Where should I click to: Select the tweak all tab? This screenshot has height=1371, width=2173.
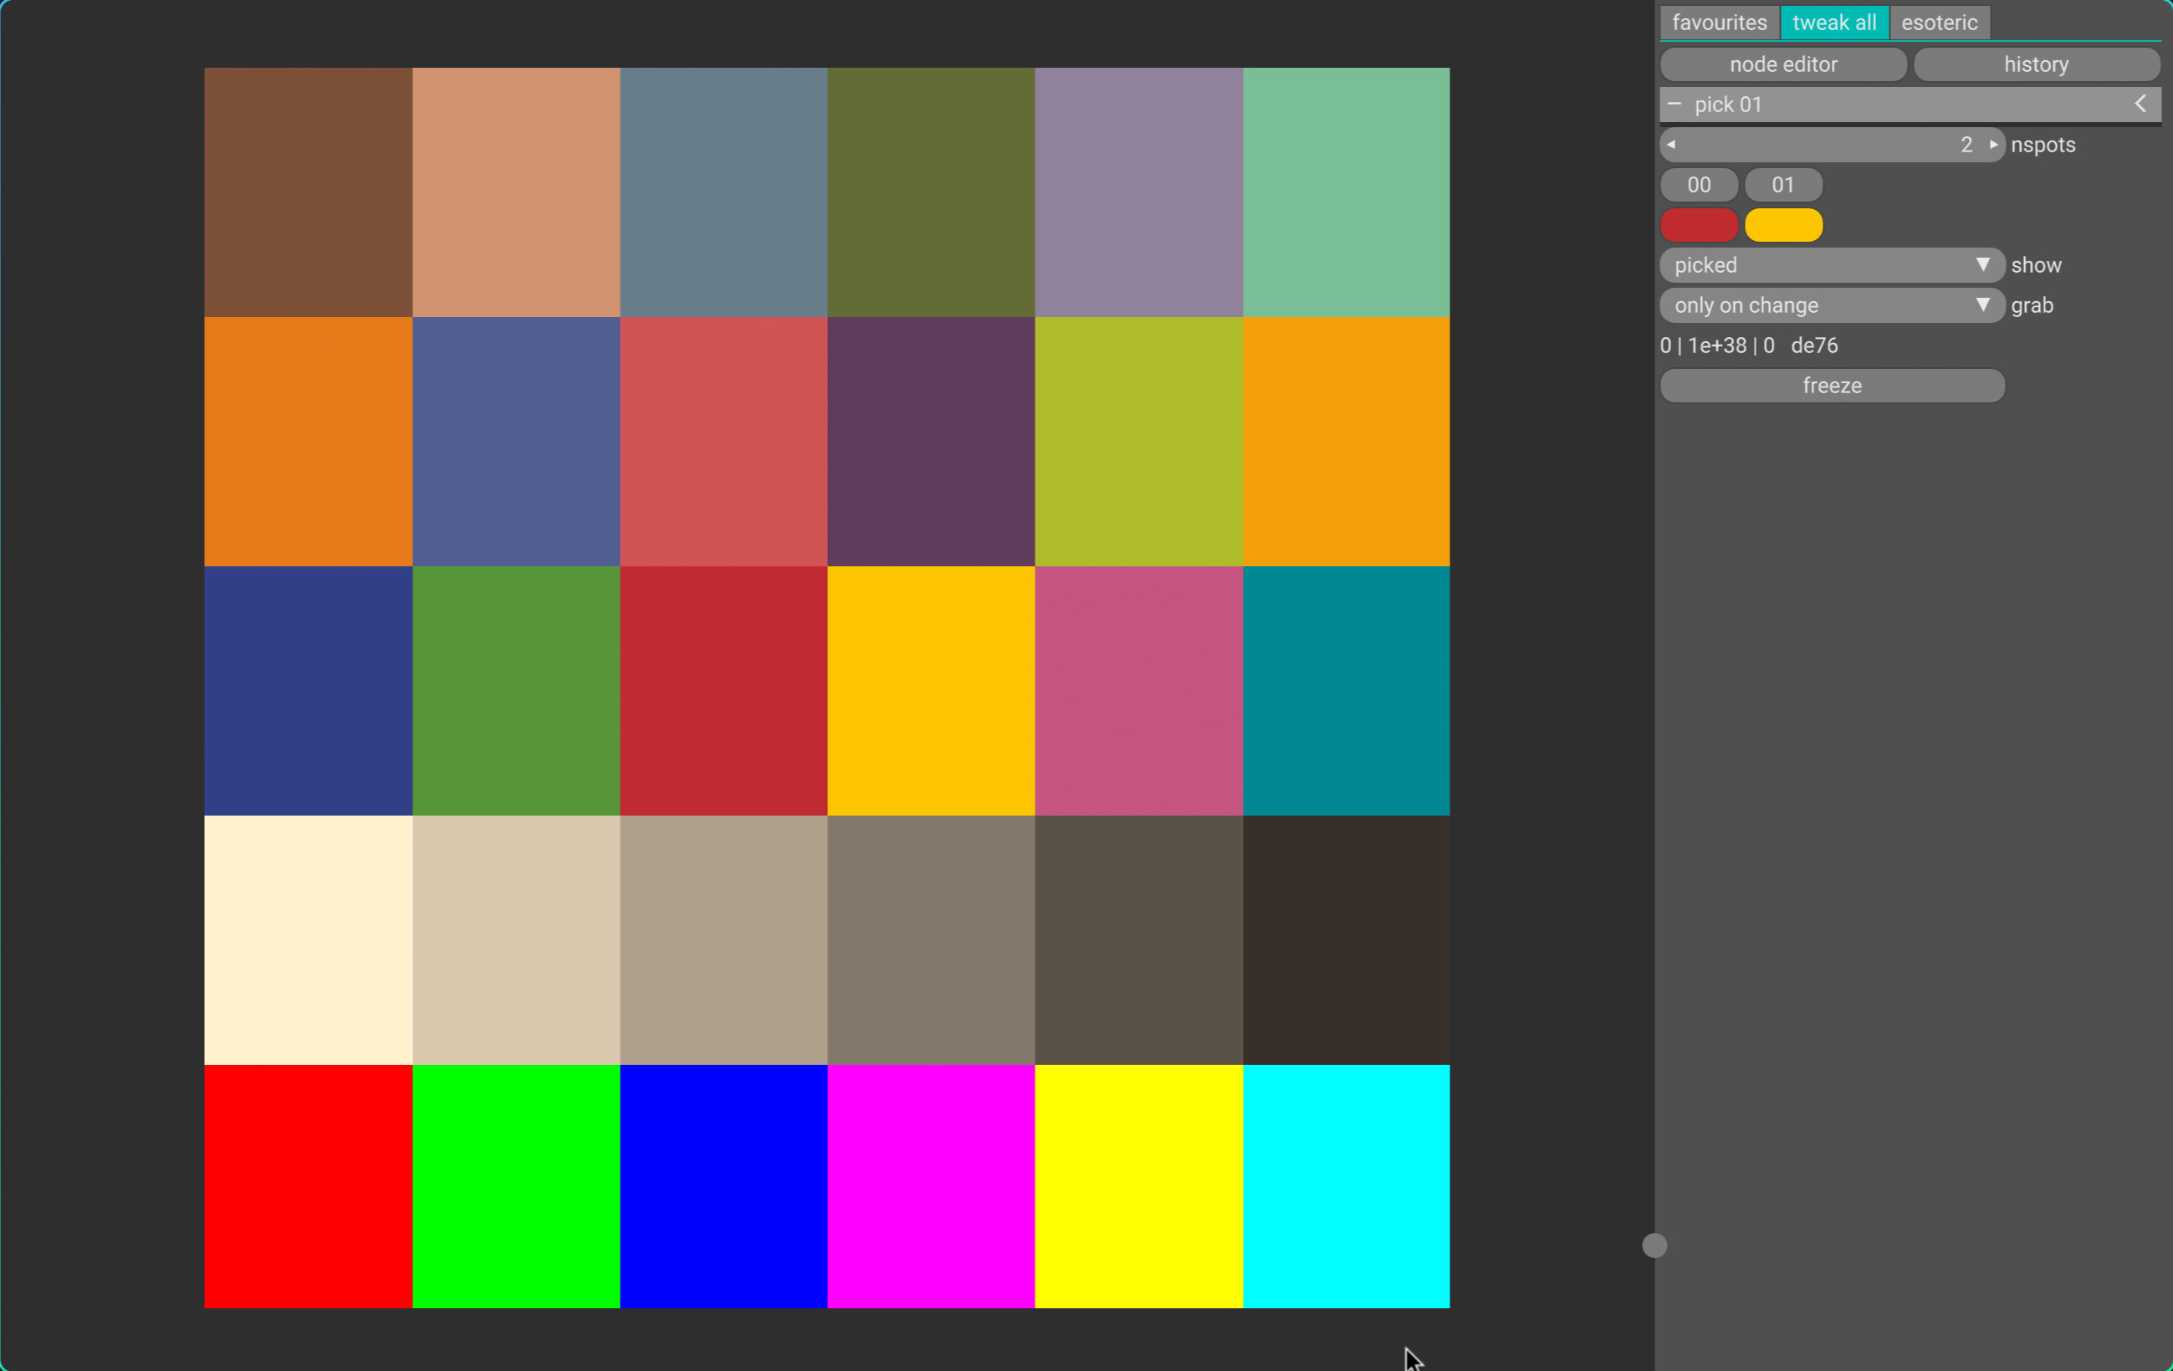tap(1834, 22)
